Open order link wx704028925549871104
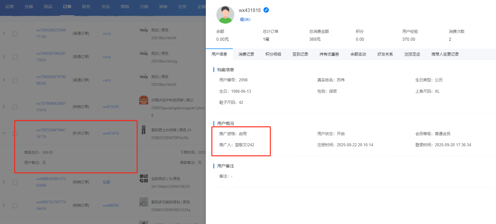The width and height of the screenshot is (496, 224). pyautogui.click(x=51, y=33)
